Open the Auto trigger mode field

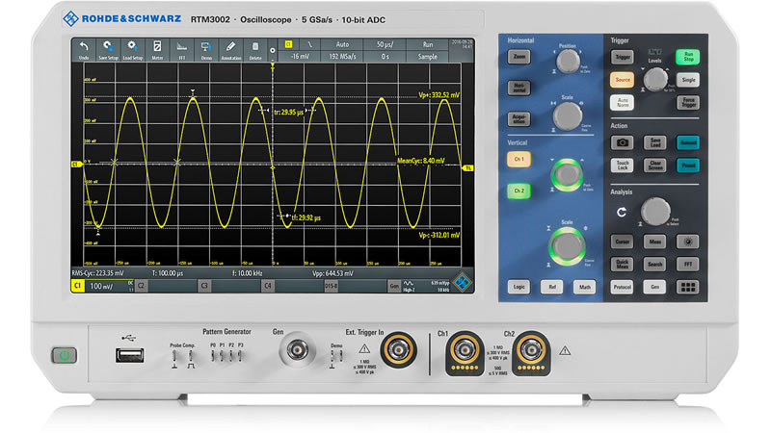click(x=341, y=44)
